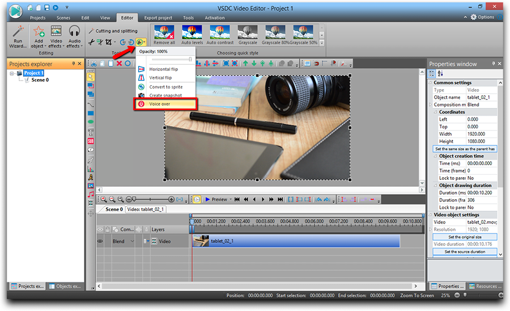Choose the Text object tool
The height and width of the screenshot is (311, 510).
(91, 132)
